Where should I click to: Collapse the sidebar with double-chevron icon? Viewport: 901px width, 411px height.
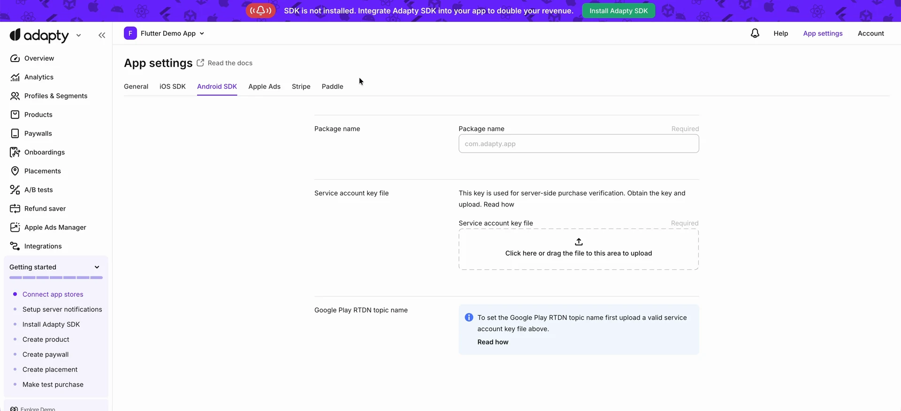102,35
